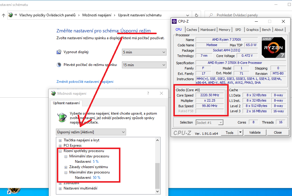Click the battery plug icon in power dialog
Viewport: 292px width, 196px height.
point(62,118)
